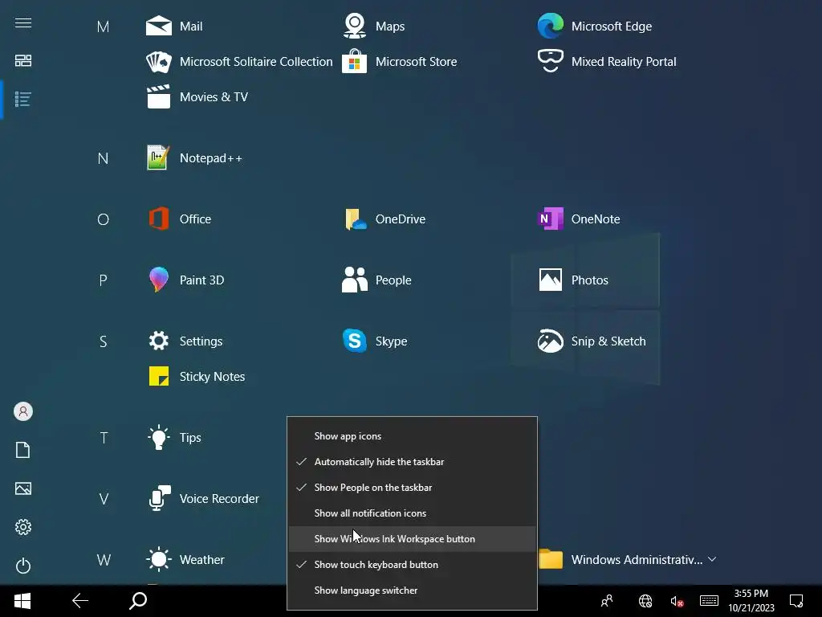Select the All apps list view
Screen dimensions: 822x617
click(x=23, y=99)
